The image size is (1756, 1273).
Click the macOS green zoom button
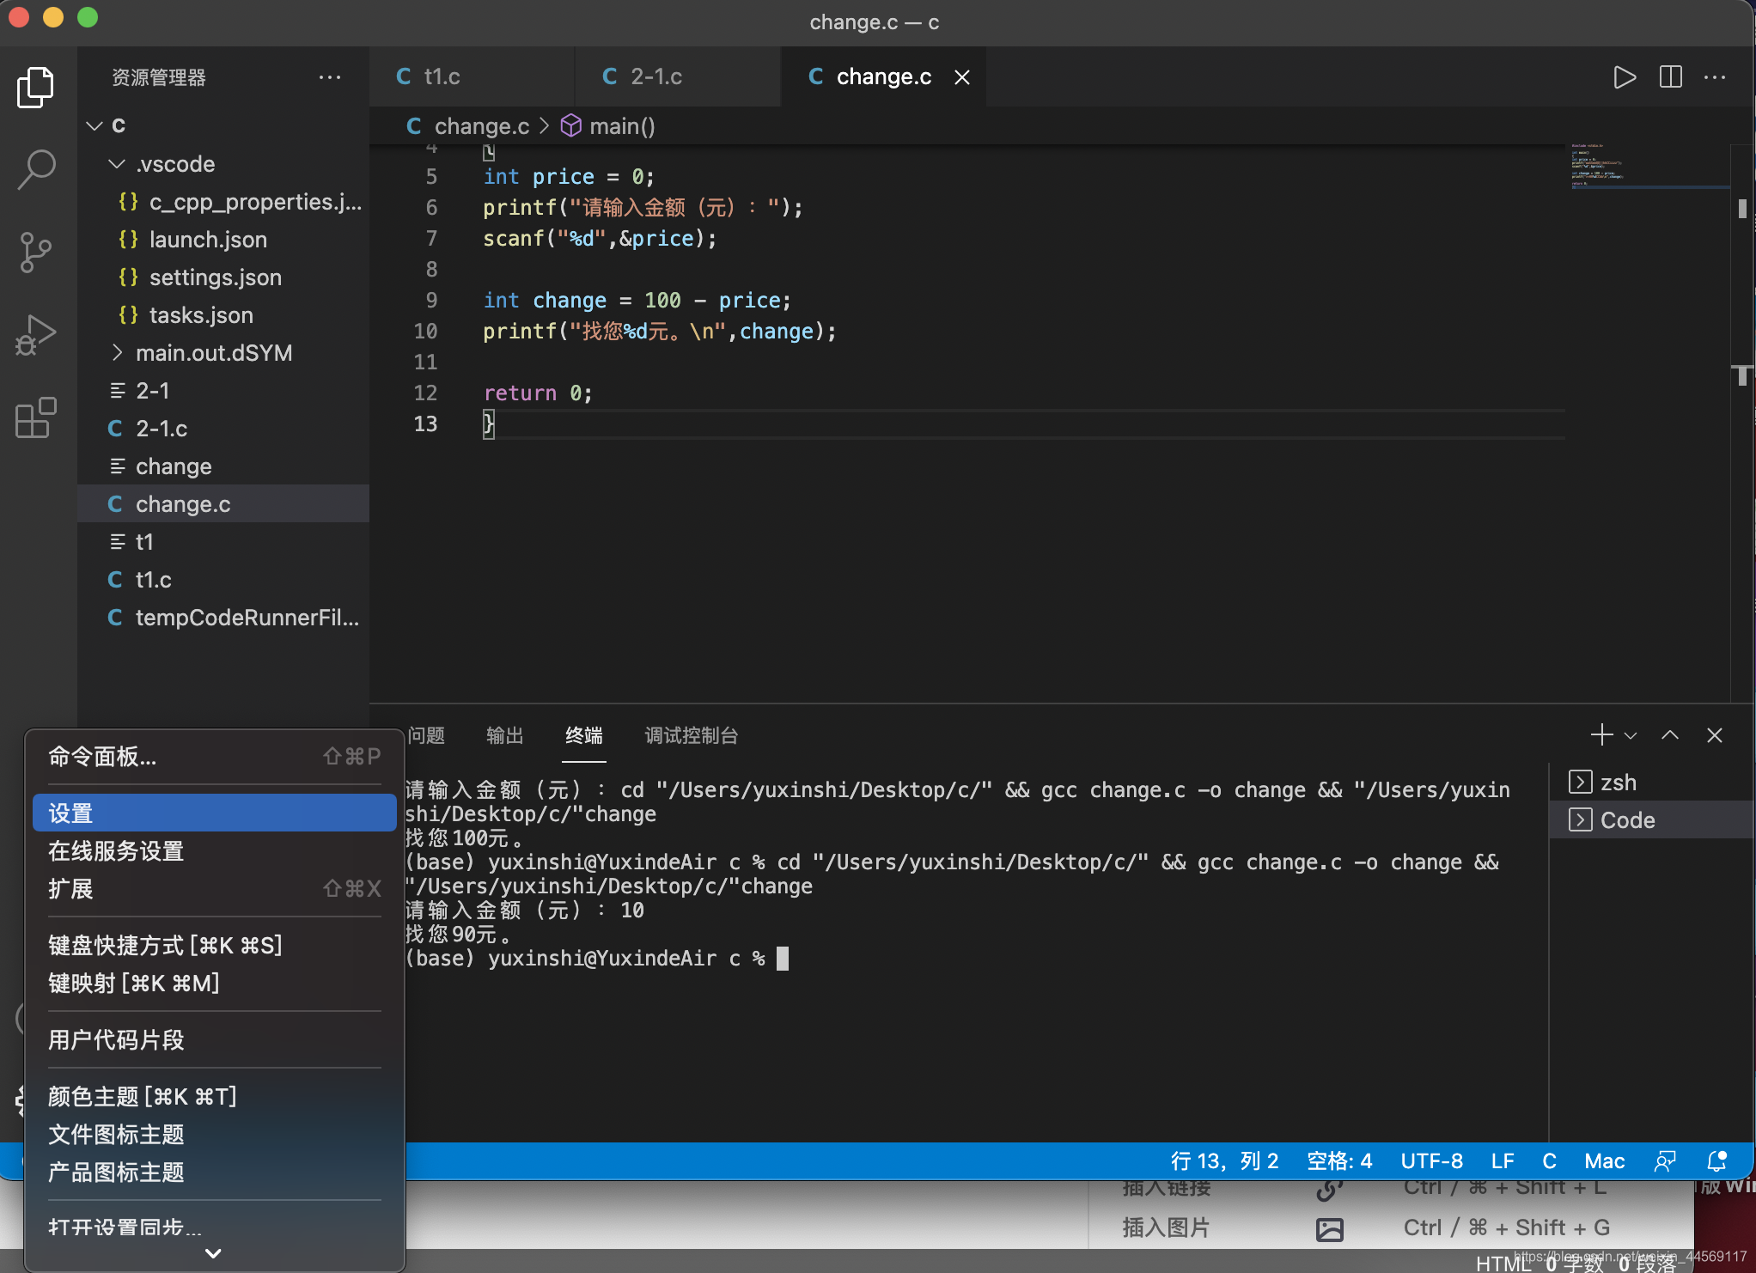(x=88, y=17)
